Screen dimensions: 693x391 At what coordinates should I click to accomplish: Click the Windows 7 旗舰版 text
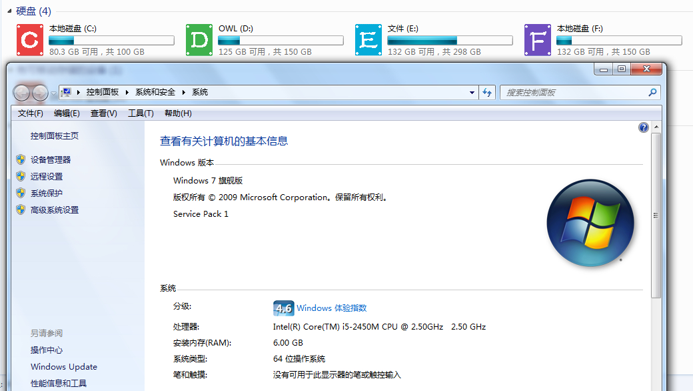208,180
